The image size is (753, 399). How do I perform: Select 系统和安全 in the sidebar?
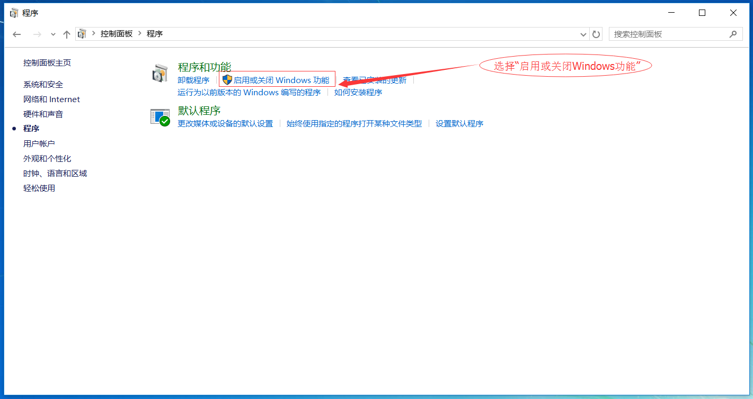(x=42, y=84)
